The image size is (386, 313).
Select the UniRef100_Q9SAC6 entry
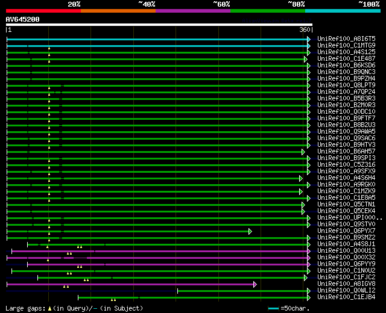(x=346, y=138)
